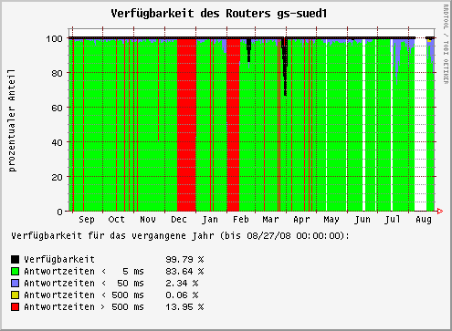
Task: Click the 'May' month label
Action: 331,220
